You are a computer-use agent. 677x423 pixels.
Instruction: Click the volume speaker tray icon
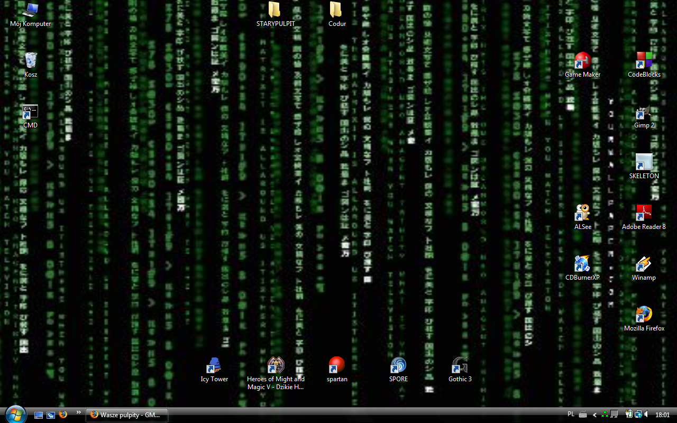[646, 415]
